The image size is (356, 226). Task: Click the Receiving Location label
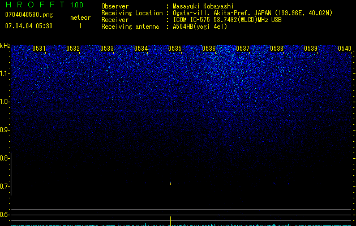[x=132, y=13]
